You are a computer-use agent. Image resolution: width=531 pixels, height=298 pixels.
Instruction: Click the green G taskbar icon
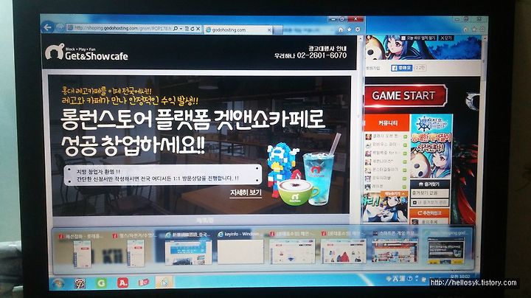(101, 283)
